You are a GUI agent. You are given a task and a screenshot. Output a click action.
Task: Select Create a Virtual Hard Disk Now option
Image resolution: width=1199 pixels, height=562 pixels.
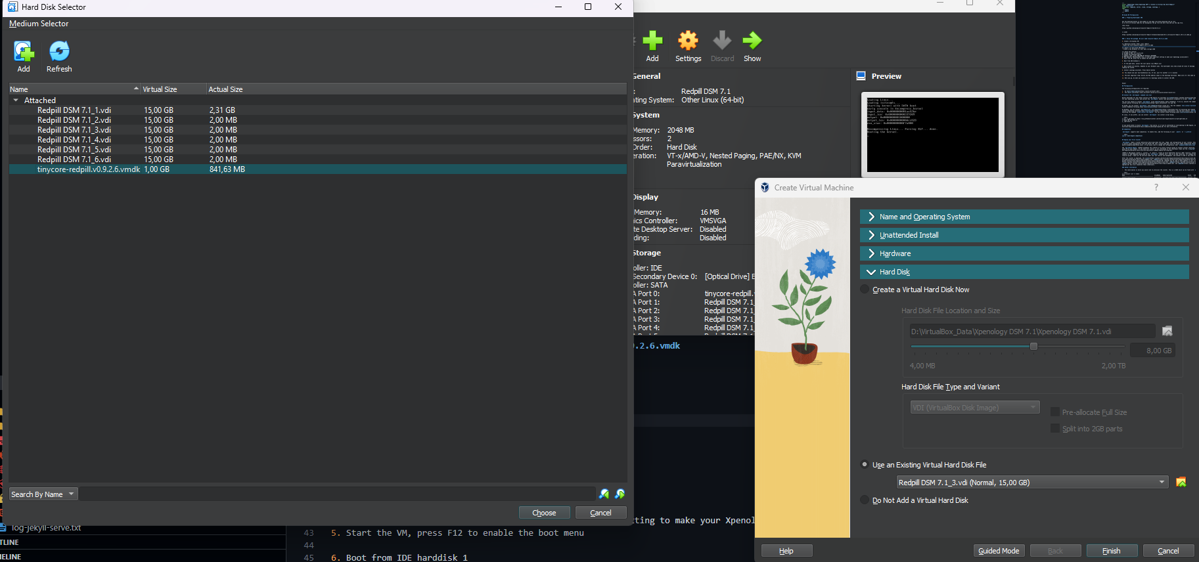(865, 290)
